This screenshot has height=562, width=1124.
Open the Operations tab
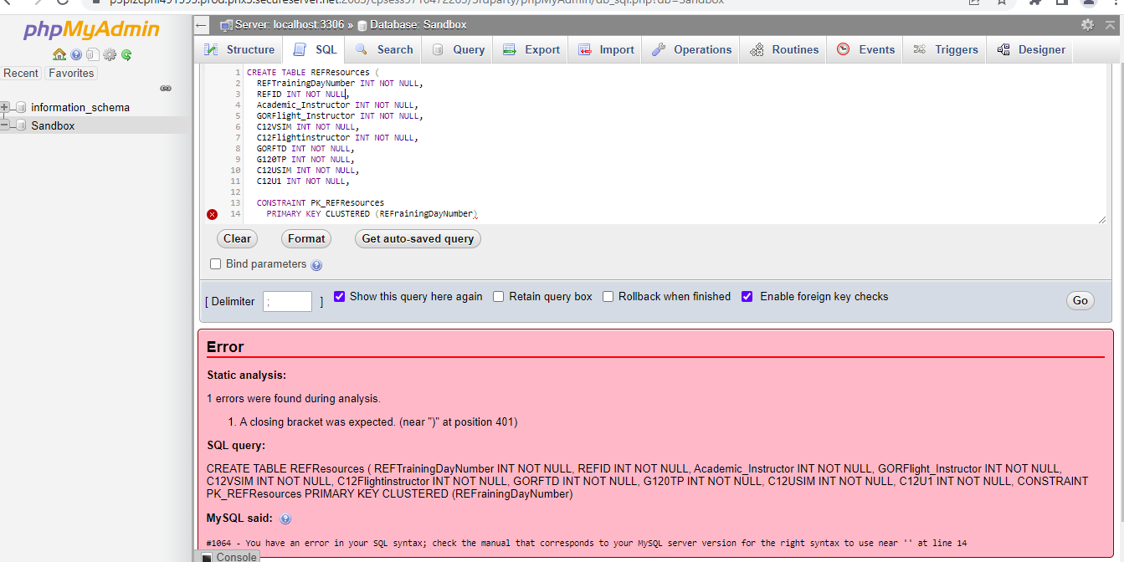(x=692, y=49)
